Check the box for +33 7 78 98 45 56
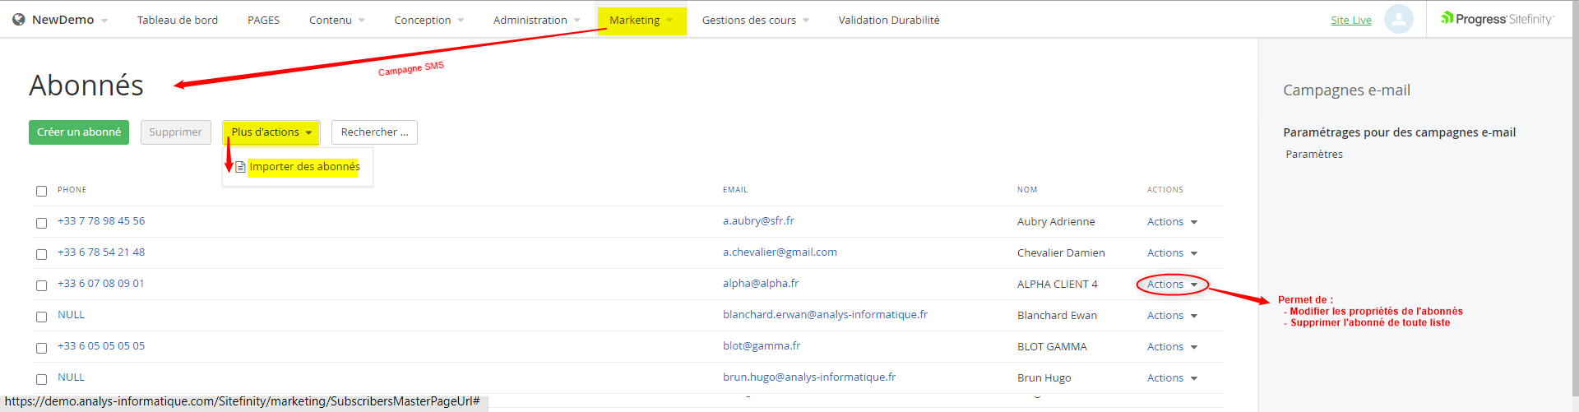Viewport: 1579px width, 412px height. coord(41,223)
